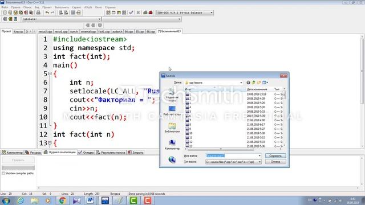Click the New file toolbar icon
The image size is (365, 205).
[5, 13]
